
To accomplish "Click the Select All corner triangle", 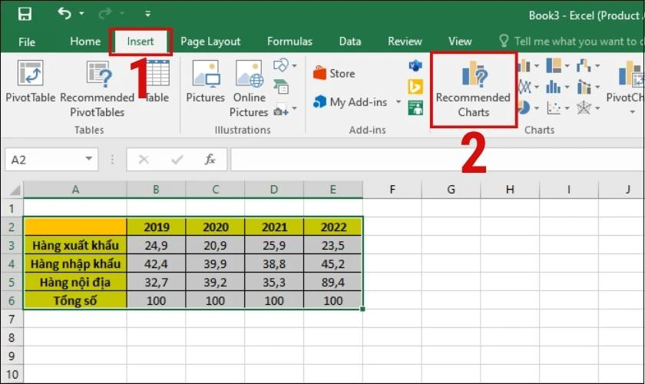I will coord(15,190).
